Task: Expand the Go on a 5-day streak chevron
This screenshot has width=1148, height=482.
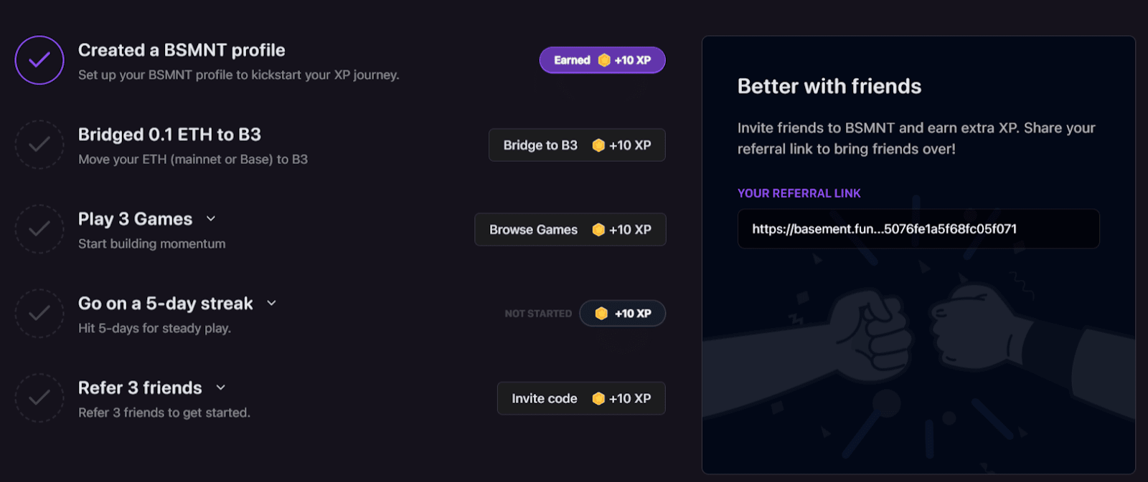Action: pyautogui.click(x=272, y=304)
